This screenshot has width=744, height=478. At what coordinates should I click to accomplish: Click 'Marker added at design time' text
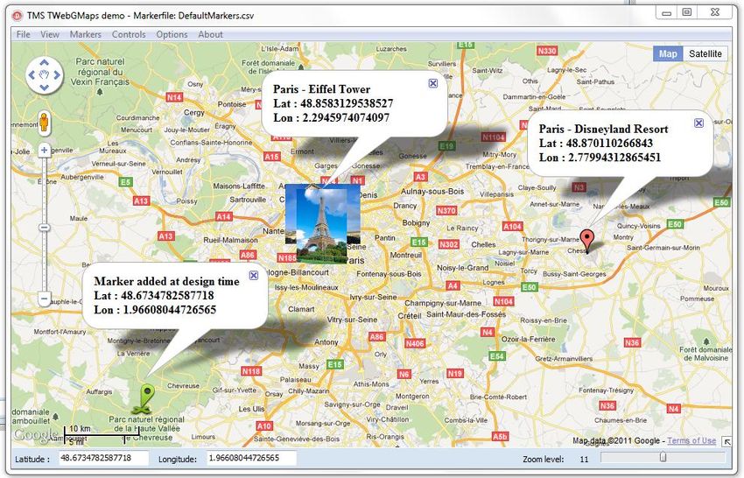pyautogui.click(x=166, y=282)
